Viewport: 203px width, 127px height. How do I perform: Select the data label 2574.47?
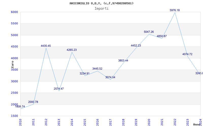click(x=59, y=89)
